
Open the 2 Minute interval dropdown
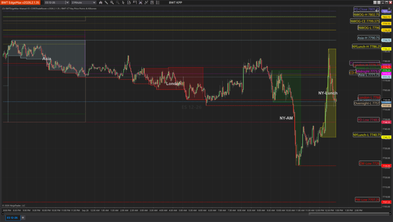pos(83,3)
